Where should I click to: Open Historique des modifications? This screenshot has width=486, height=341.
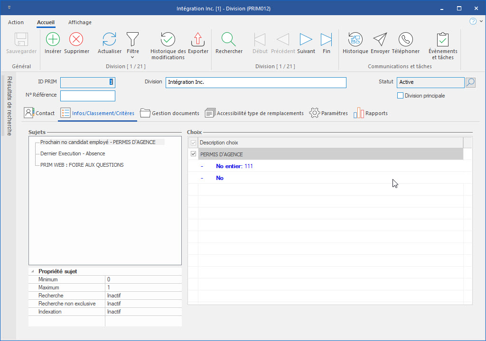[168, 39]
